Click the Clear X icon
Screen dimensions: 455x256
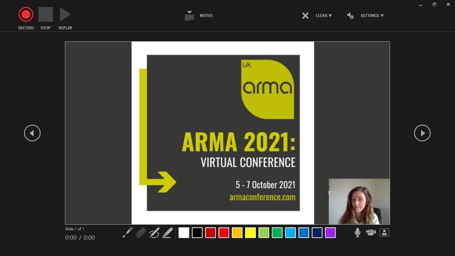pos(305,16)
